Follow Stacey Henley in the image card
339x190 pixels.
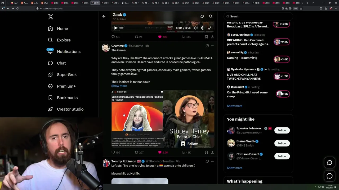(189, 144)
